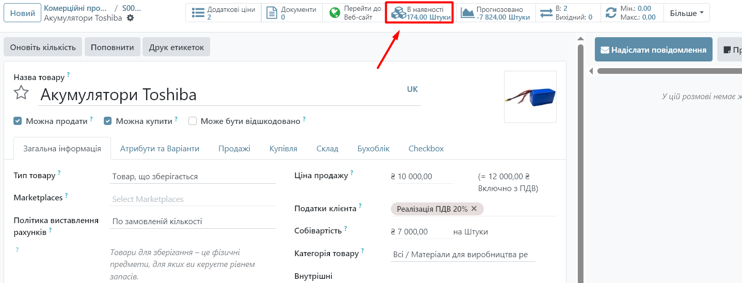Click help tooltip next to Тип товару
This screenshot has height=283, width=742.
point(59,173)
